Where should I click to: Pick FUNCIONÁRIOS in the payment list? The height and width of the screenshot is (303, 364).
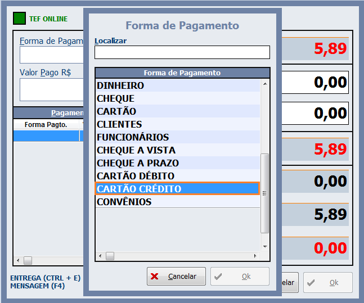(133, 137)
